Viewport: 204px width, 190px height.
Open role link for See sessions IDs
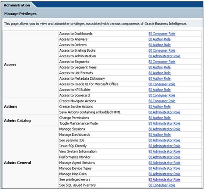click(x=164, y=140)
